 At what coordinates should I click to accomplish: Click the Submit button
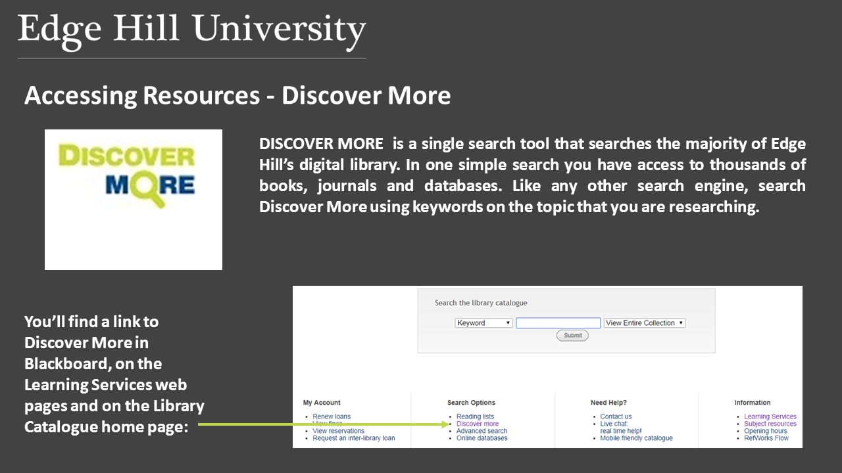coord(572,335)
